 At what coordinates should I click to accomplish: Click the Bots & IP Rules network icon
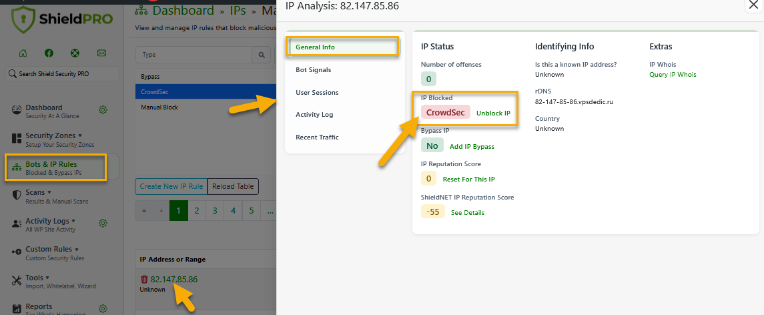(x=17, y=168)
